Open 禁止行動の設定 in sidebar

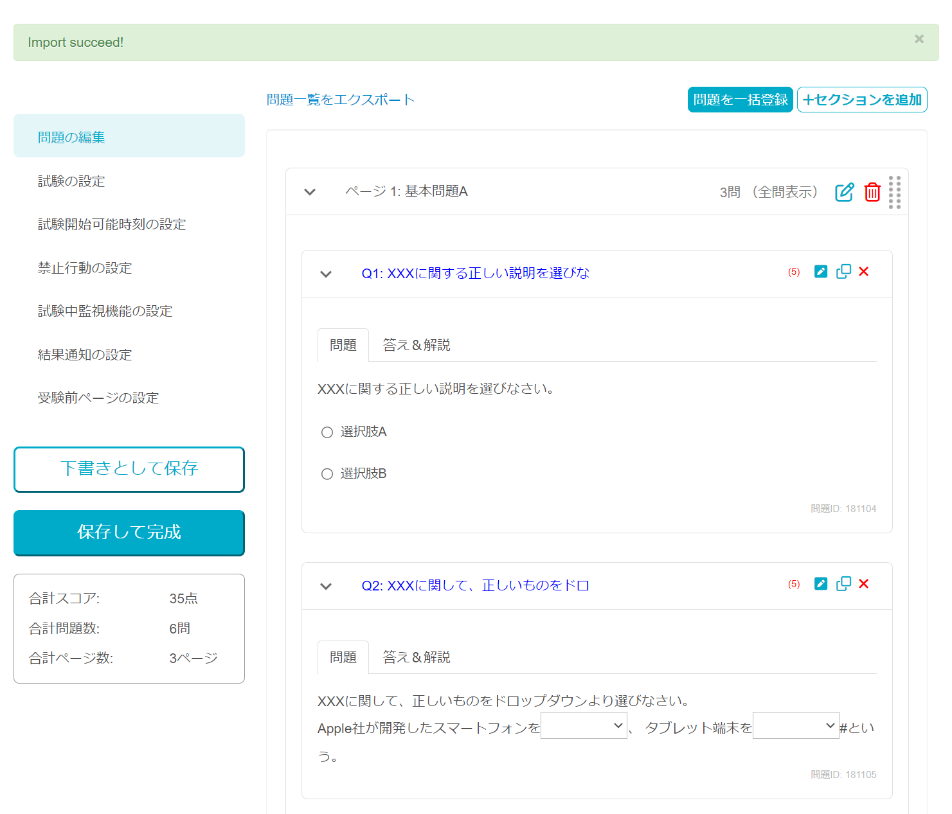click(x=129, y=268)
